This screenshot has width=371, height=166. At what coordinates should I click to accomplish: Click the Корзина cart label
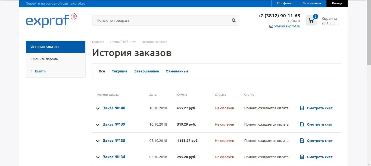(329, 18)
